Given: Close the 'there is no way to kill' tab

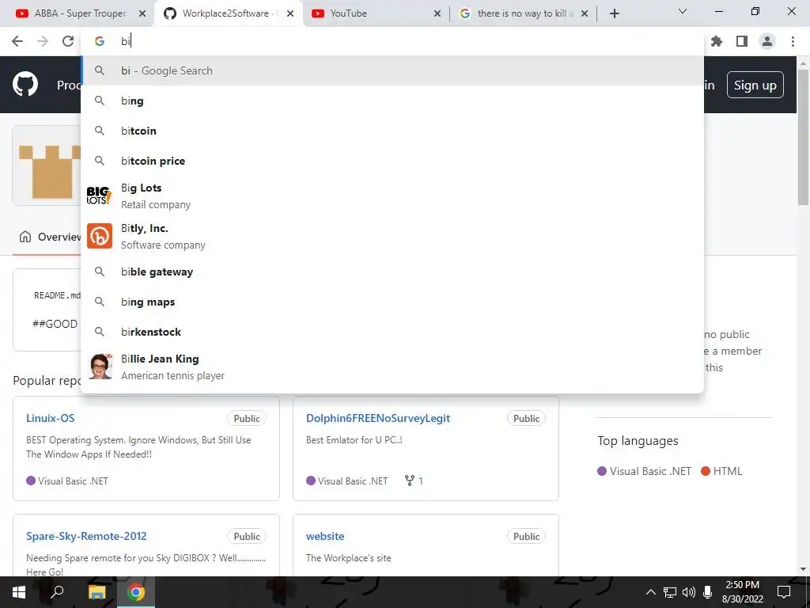Looking at the screenshot, I should pos(585,14).
